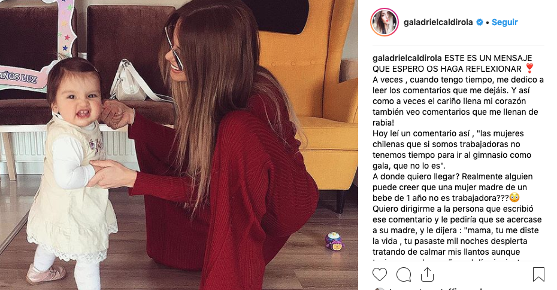Screen dimensions: 557x290
Task: Open comments via the speech bubble icon
Action: point(404,275)
